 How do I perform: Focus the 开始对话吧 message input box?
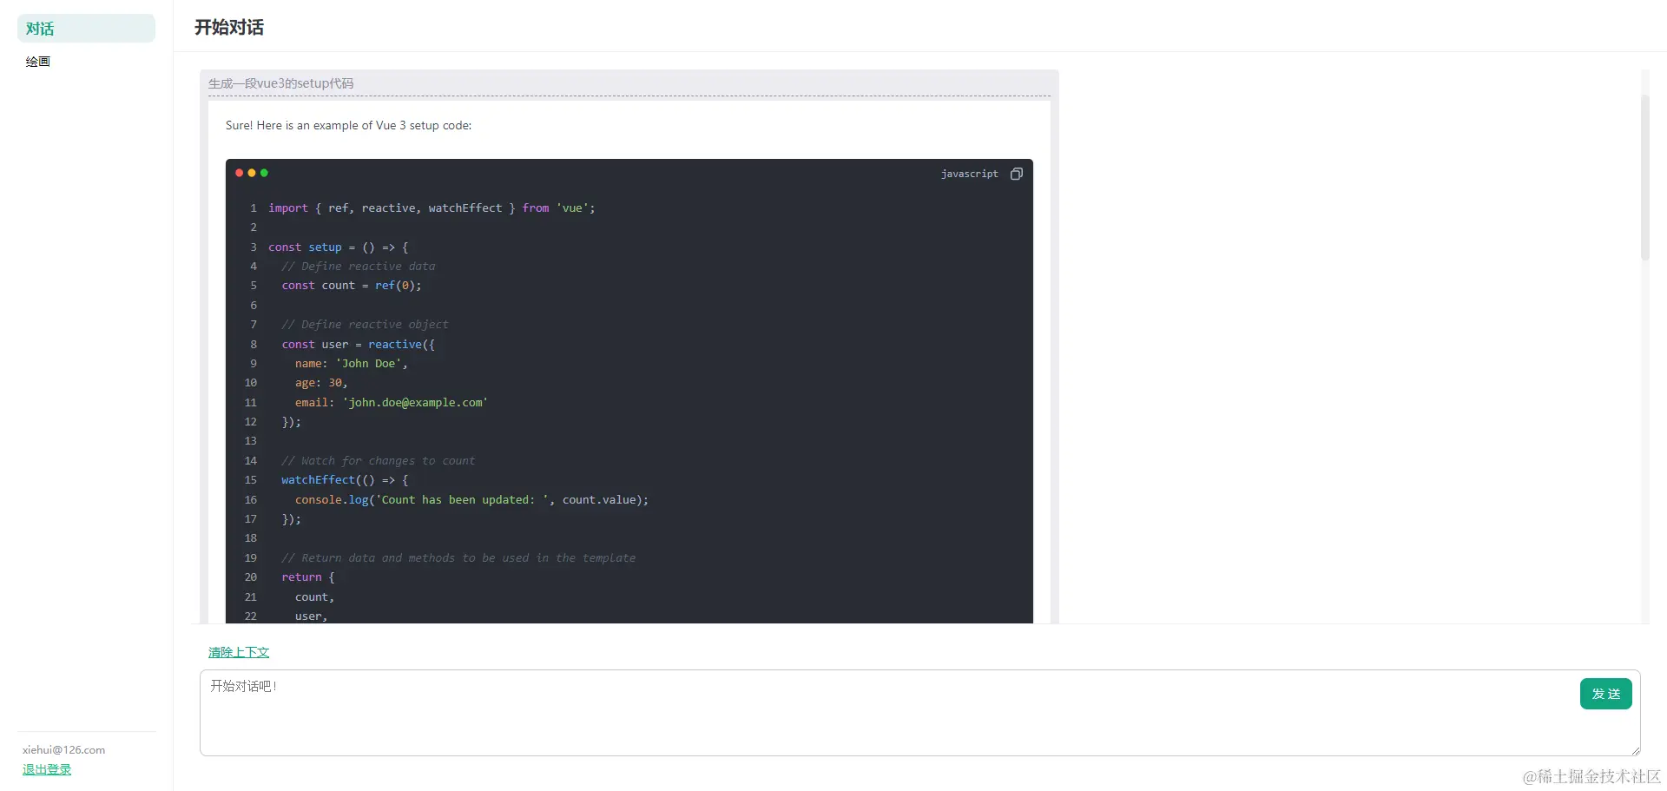pyautogui.click(x=919, y=713)
